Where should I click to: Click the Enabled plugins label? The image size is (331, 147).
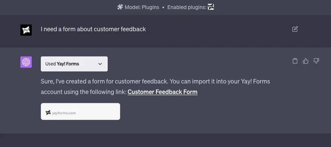pyautogui.click(x=187, y=7)
